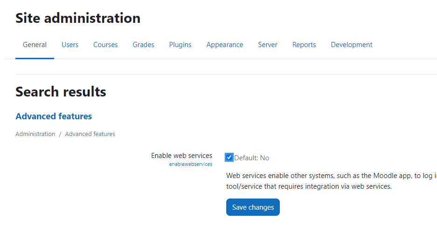The width and height of the screenshot is (437, 233).
Task: Switch to the Appearance tab
Action: coord(225,45)
